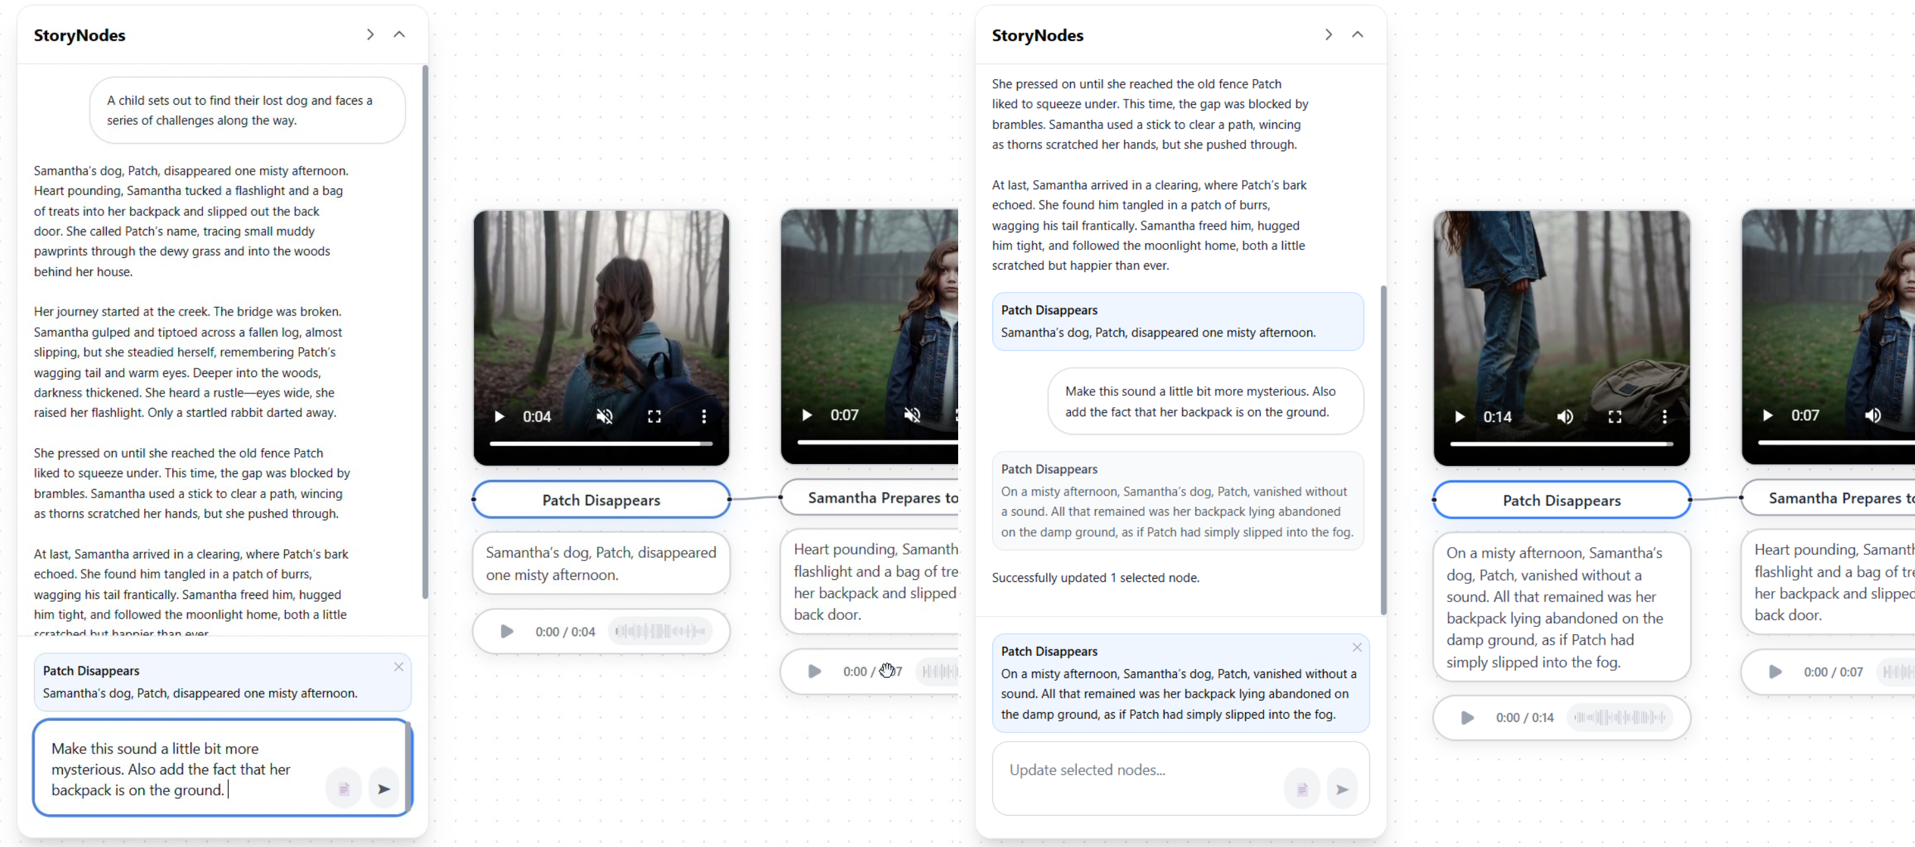Unmute the left Patch Disappears video
The width and height of the screenshot is (1915, 847).
point(604,417)
